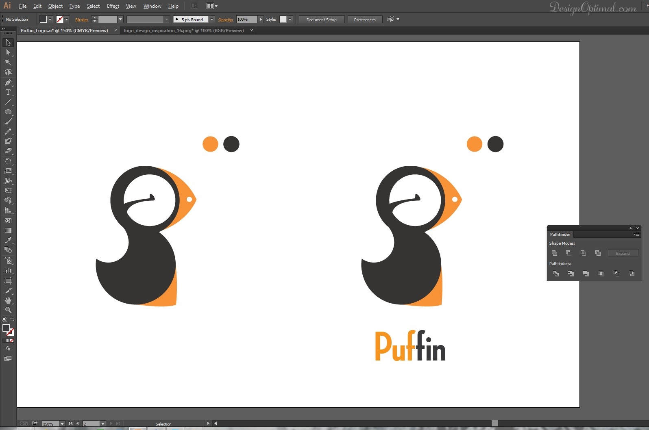Toggle the drawing mode button
649x430 pixels.
click(8, 349)
